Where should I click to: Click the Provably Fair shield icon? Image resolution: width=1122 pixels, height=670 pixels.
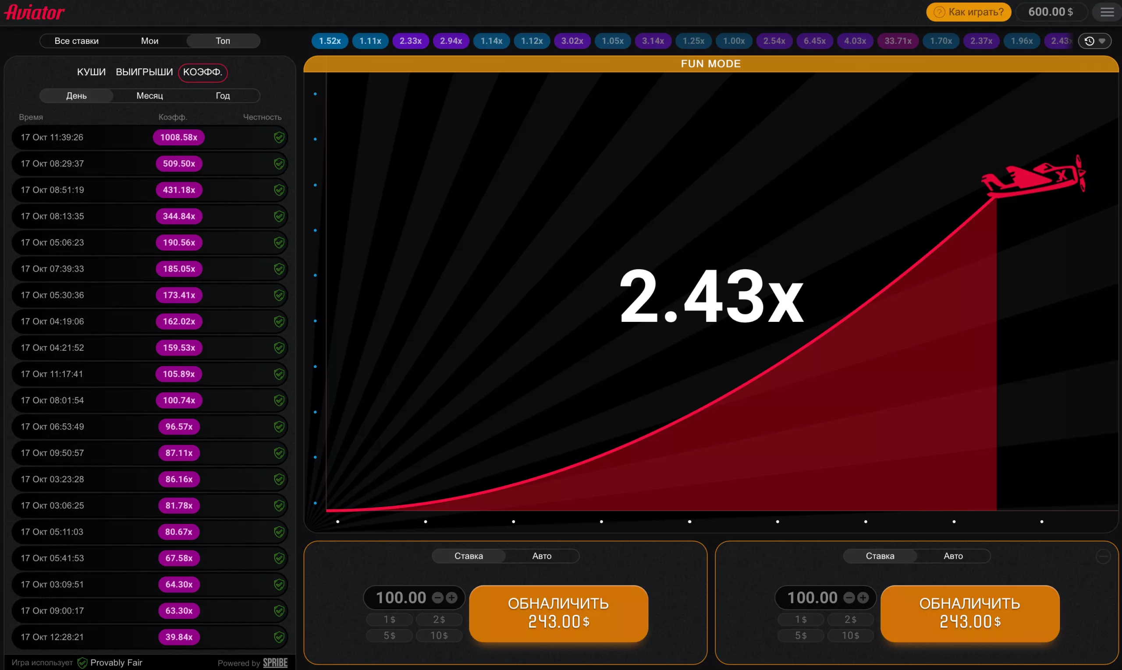(x=82, y=662)
